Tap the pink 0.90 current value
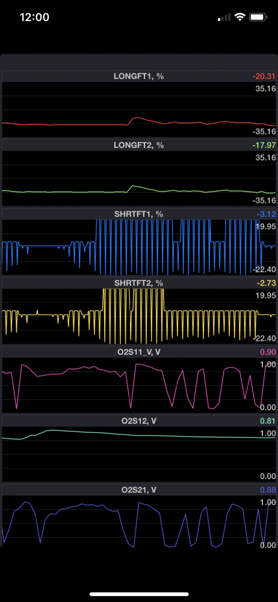The height and width of the screenshot is (602, 278). 268,352
